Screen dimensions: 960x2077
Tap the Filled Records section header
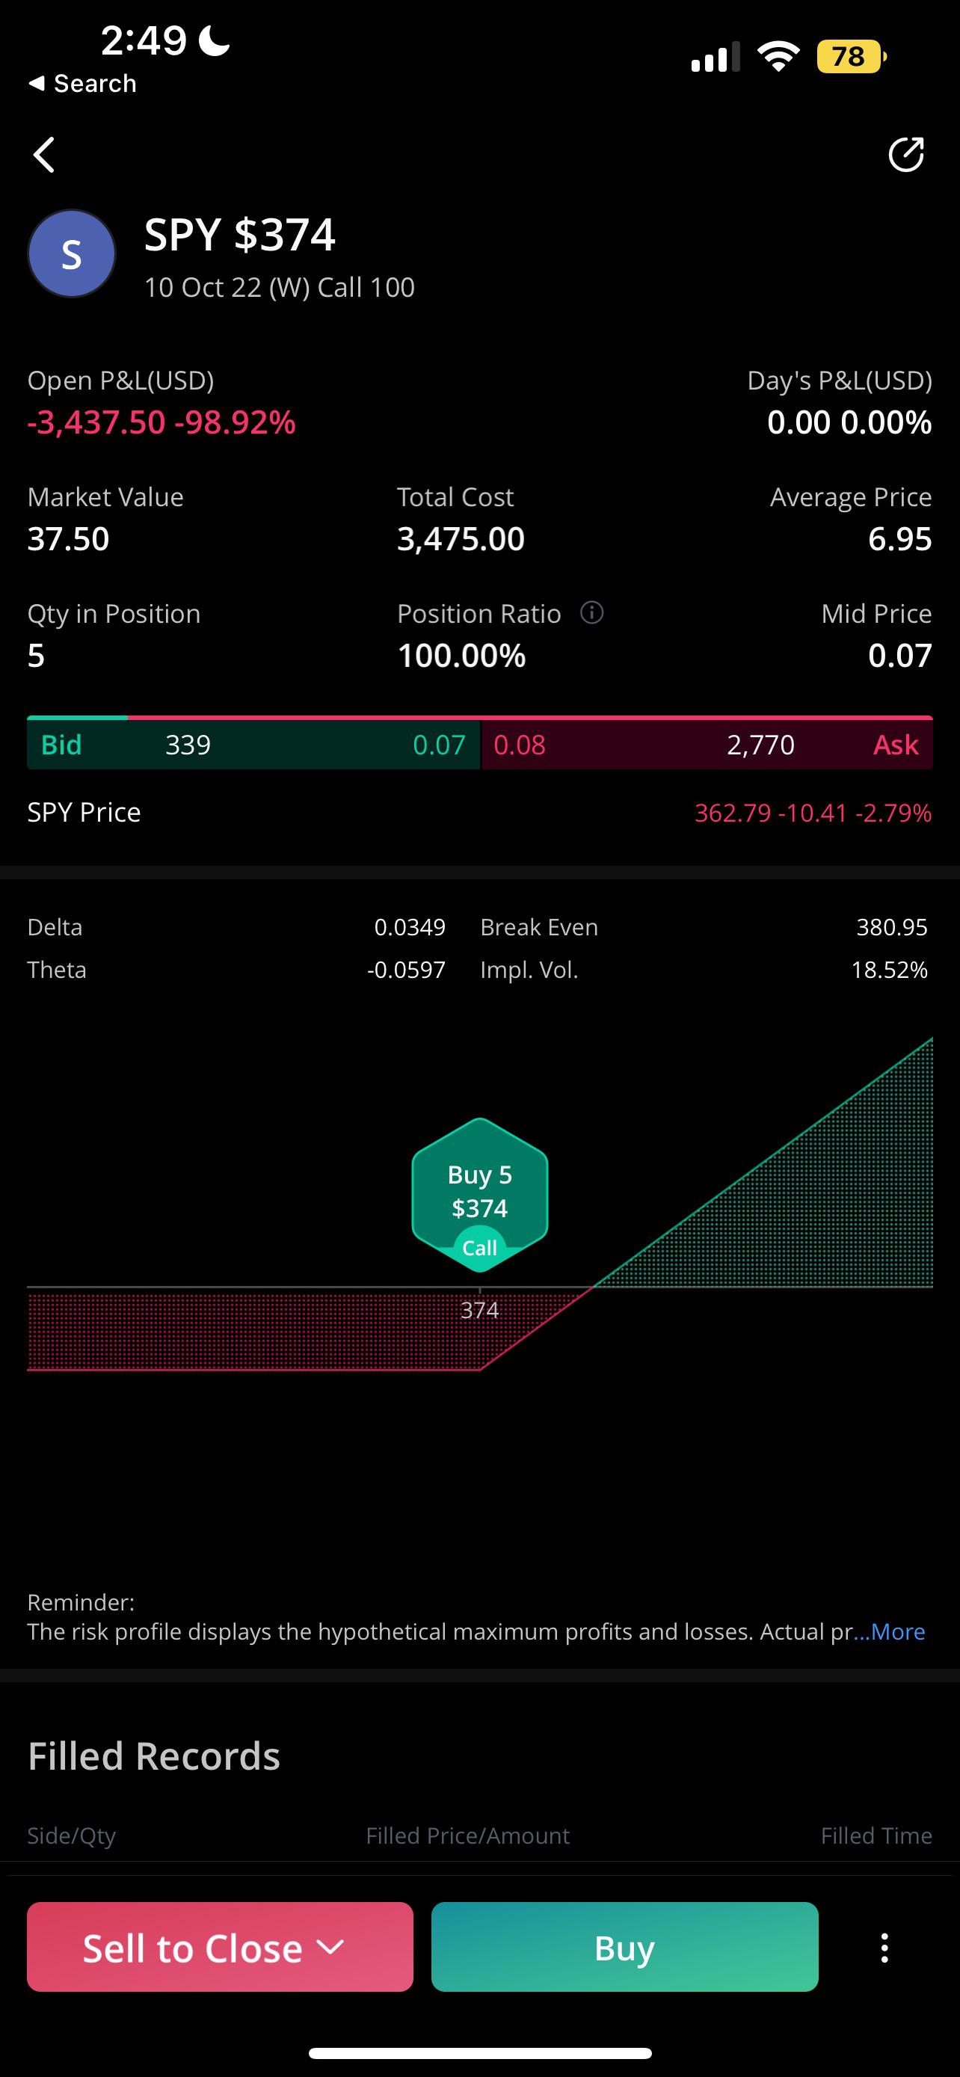click(154, 1756)
